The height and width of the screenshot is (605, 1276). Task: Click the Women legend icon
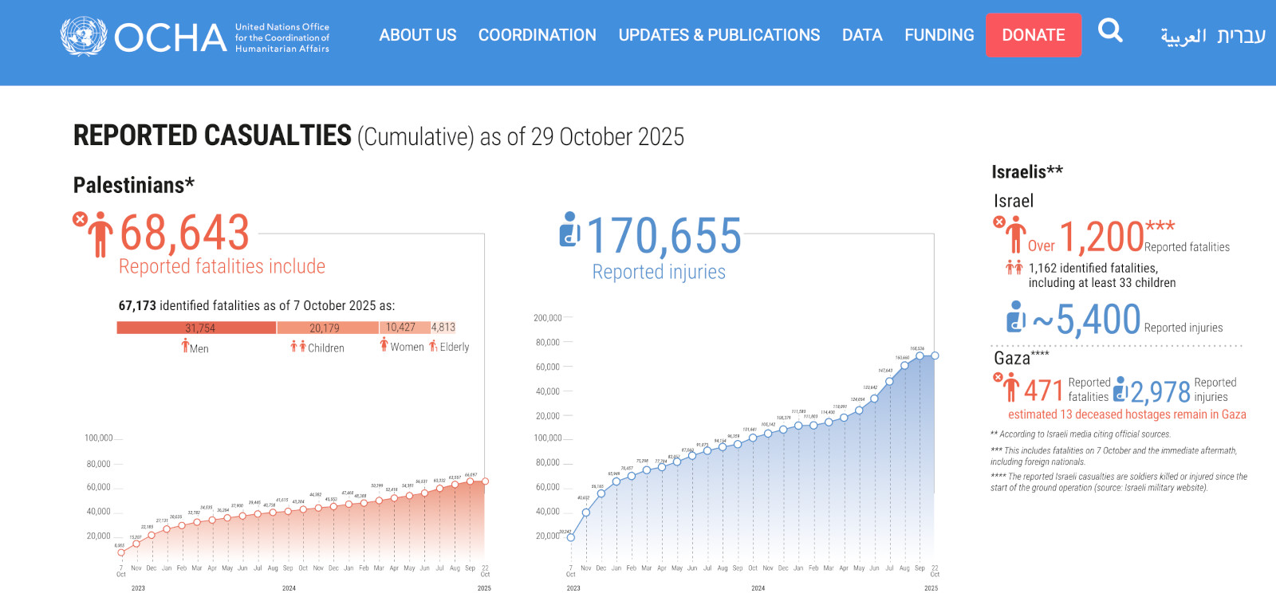(x=384, y=344)
